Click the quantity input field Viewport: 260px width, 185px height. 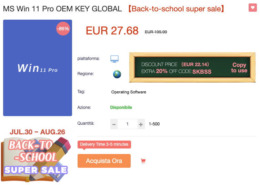tap(127, 124)
